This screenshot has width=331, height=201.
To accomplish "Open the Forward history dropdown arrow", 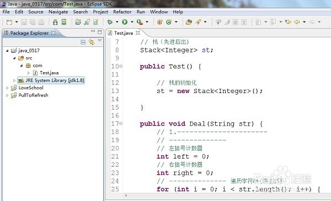I will point(319,22).
